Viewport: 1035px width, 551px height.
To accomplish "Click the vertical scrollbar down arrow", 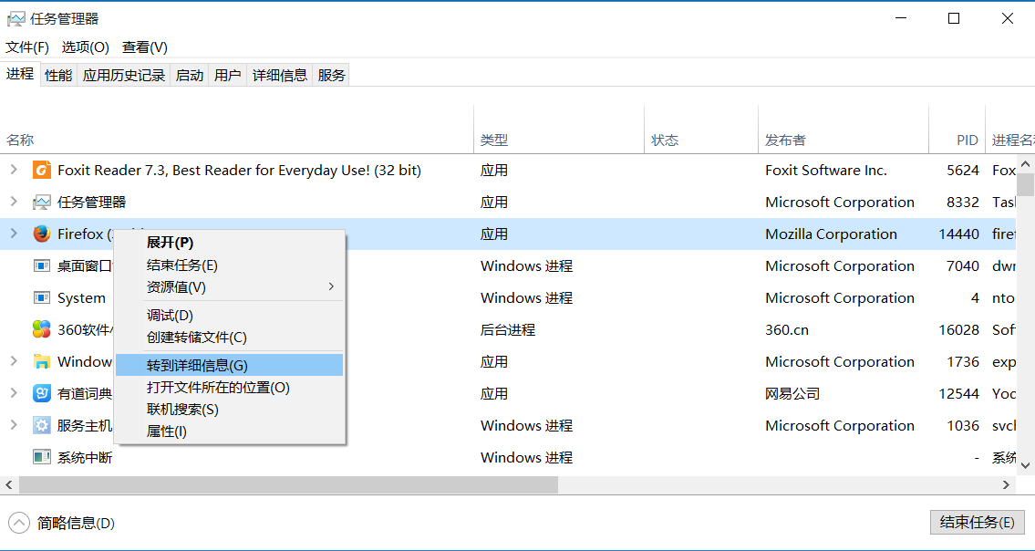I will tap(1026, 466).
